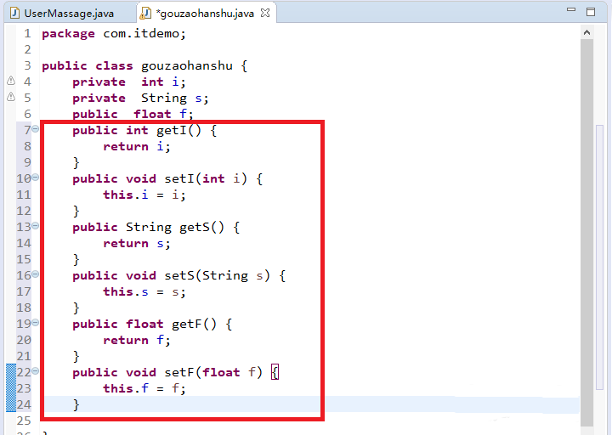Click the scroll up arrow of the editor
The width and height of the screenshot is (612, 435).
[586, 33]
